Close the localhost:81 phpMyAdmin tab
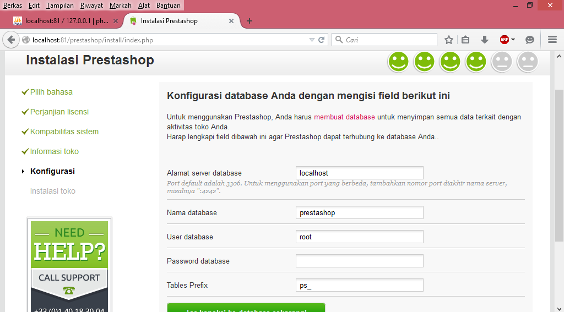This screenshot has width=564, height=312. pos(116,21)
